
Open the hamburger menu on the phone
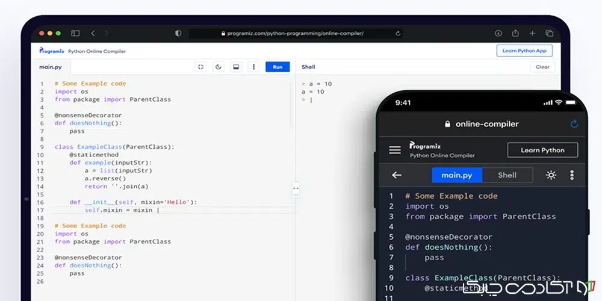click(x=395, y=150)
